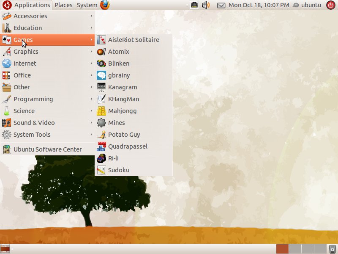Expand the Graphics submenu arrow

pyautogui.click(x=91, y=52)
